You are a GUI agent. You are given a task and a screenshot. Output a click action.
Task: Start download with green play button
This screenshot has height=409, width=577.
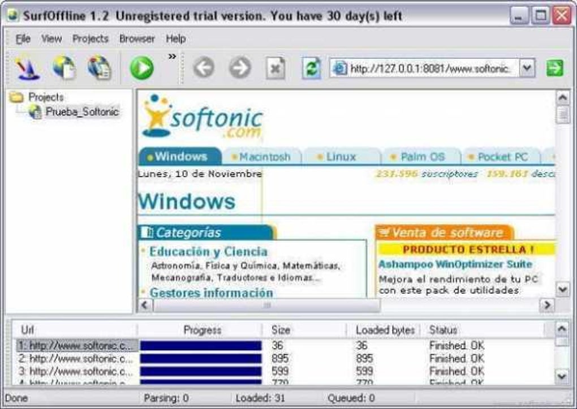[141, 68]
